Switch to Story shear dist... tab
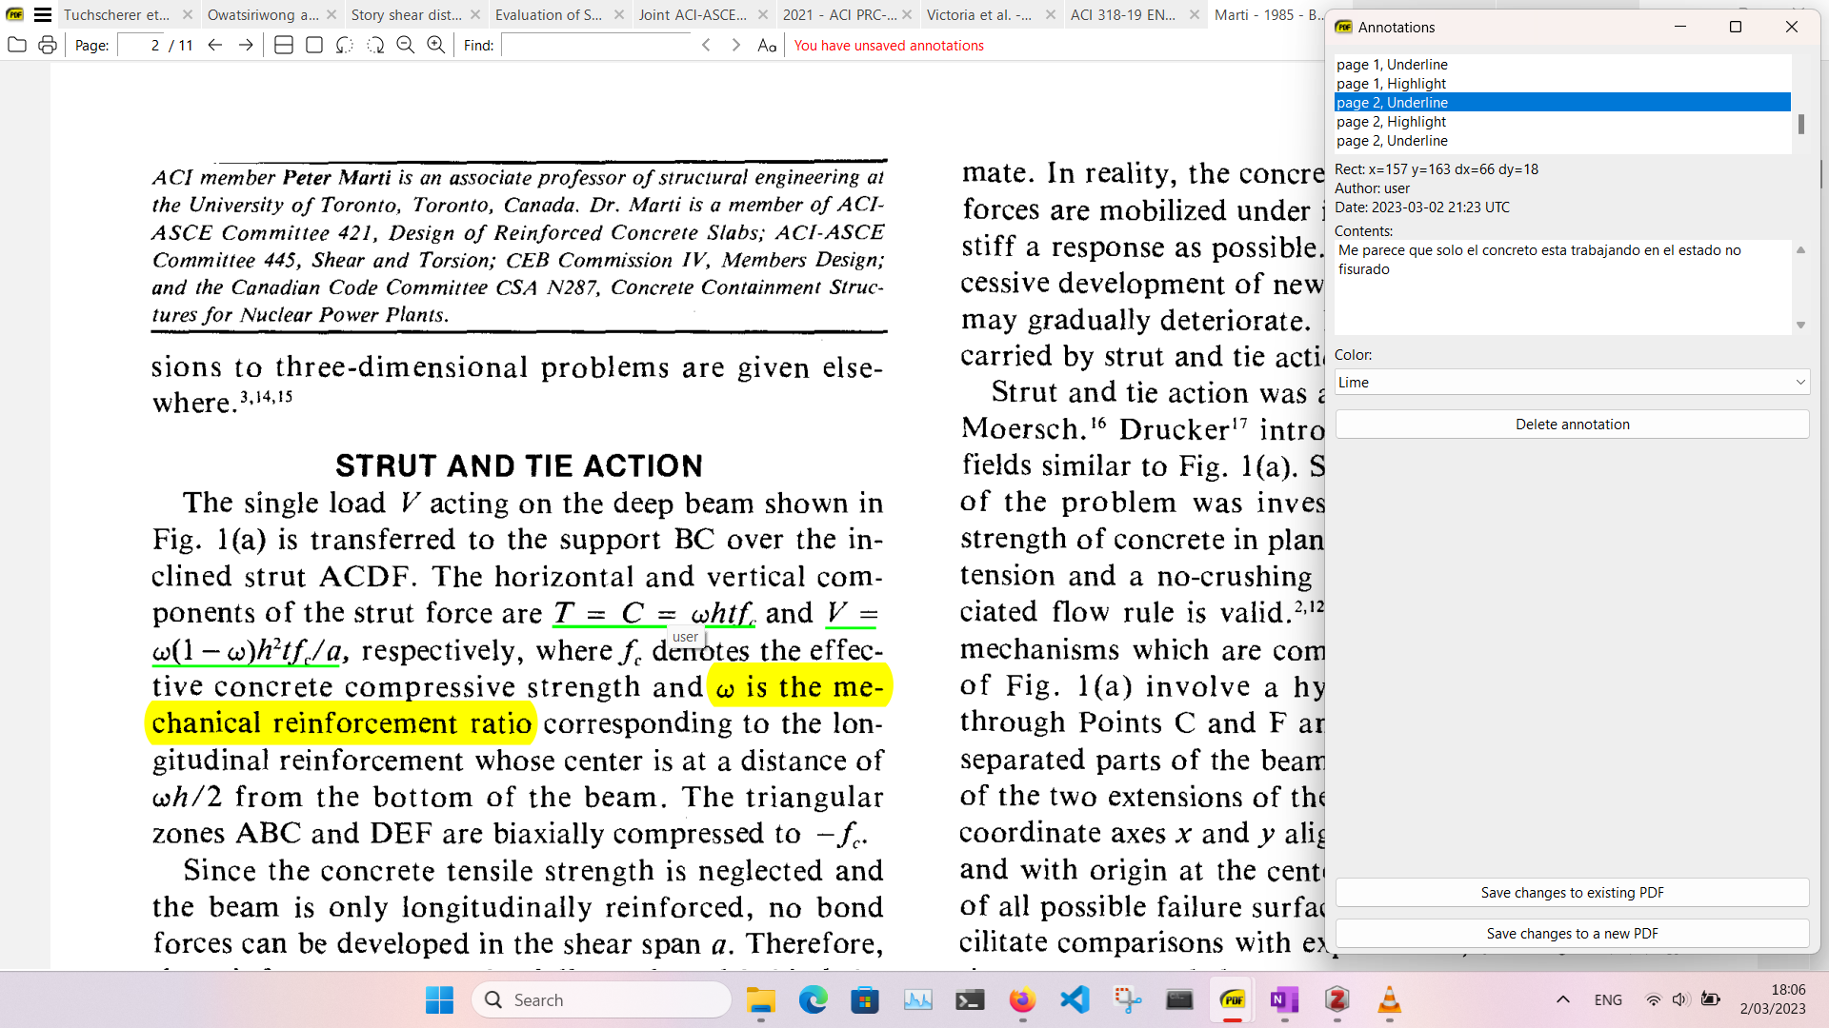The image size is (1829, 1028). click(406, 14)
